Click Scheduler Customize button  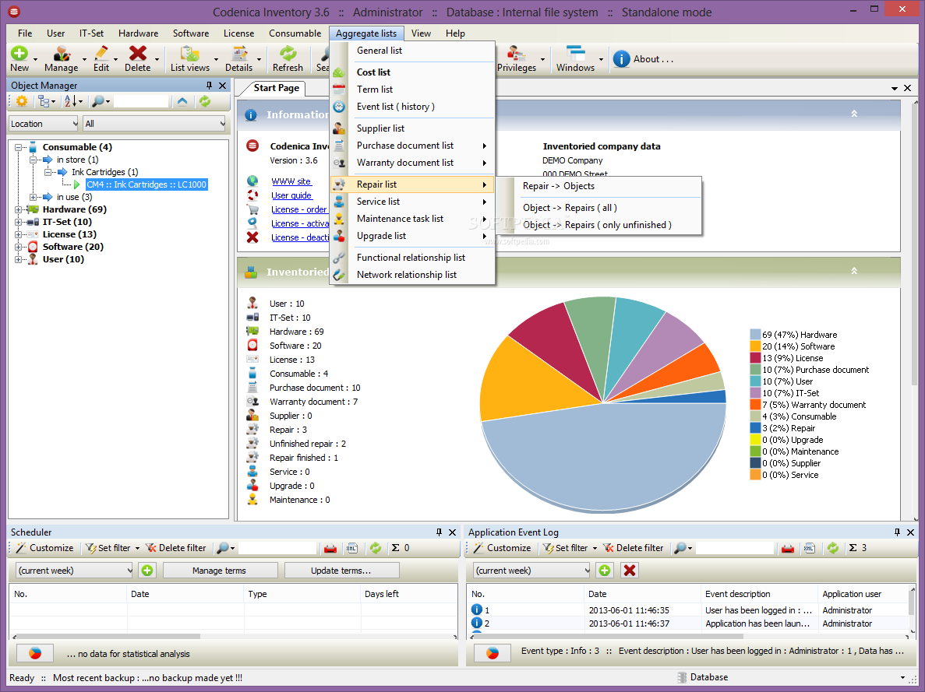(45, 548)
